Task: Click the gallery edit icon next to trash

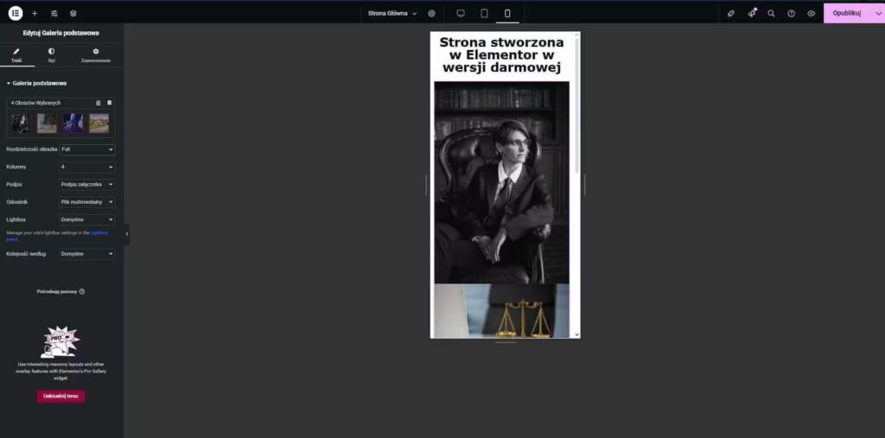Action: coord(110,103)
